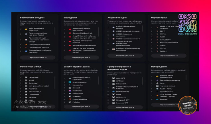
Task: Click the blue WikiText icon
Action: pyautogui.click(x=157, y=99)
